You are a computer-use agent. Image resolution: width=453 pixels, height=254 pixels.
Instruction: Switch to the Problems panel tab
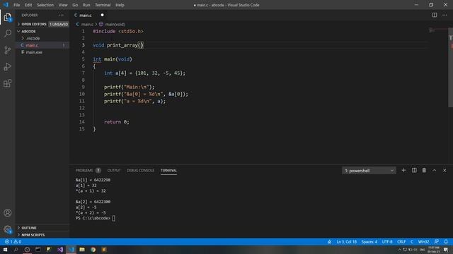tap(88, 171)
